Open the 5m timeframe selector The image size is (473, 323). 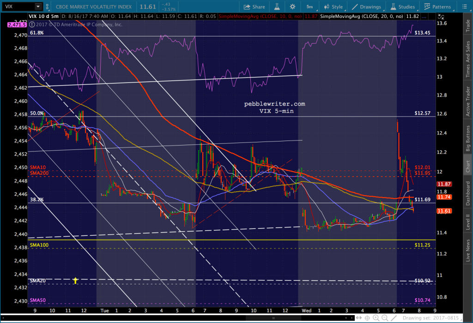(310, 6)
